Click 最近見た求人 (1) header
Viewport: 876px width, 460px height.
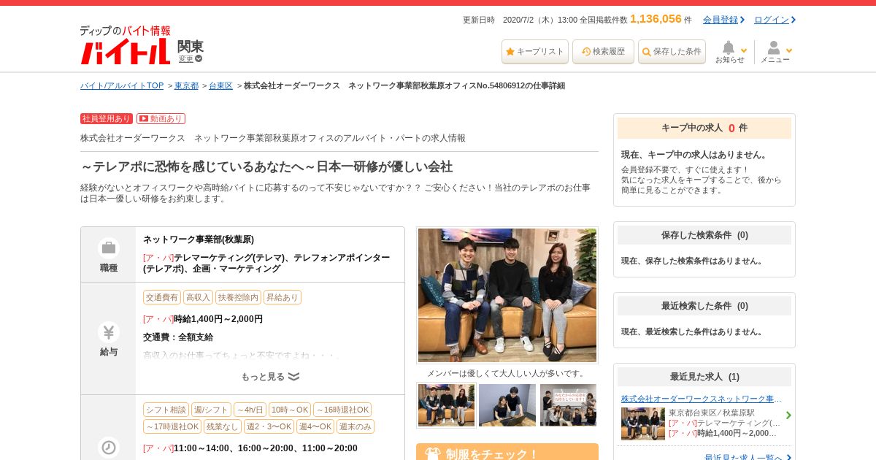click(704, 377)
